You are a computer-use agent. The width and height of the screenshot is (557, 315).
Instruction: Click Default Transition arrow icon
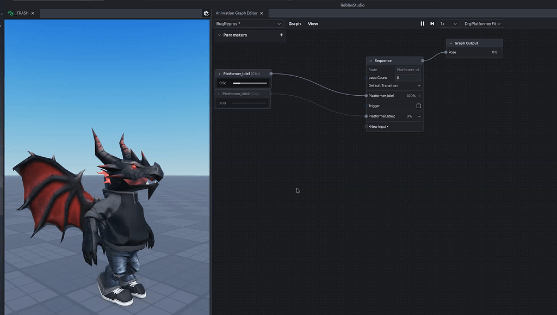[x=419, y=85]
